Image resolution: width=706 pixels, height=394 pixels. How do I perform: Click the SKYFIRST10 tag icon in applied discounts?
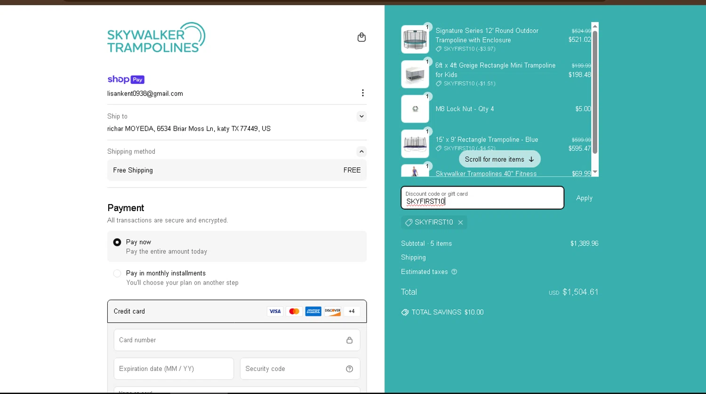409,222
